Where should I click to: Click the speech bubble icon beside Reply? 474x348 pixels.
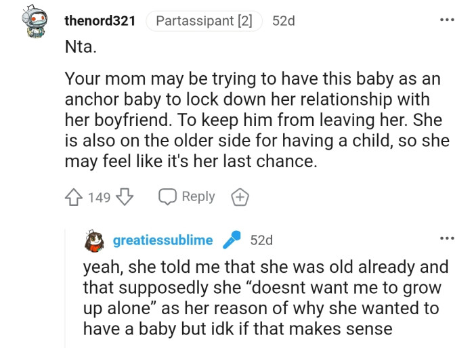pyautogui.click(x=167, y=197)
